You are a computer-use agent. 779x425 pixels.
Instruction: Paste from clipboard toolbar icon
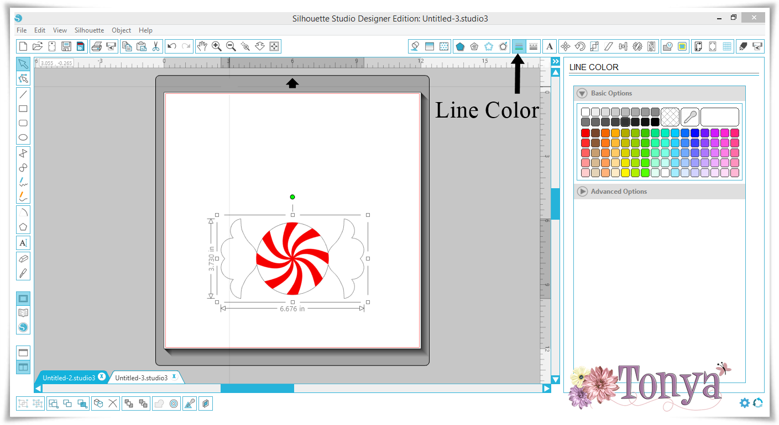(141, 46)
